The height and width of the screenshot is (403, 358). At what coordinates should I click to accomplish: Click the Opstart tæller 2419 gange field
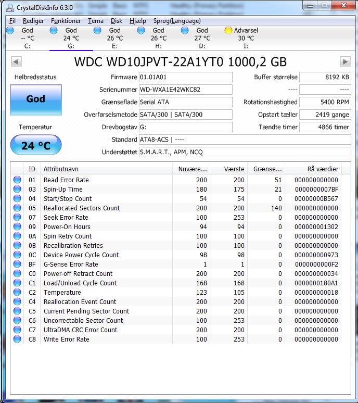pyautogui.click(x=325, y=115)
